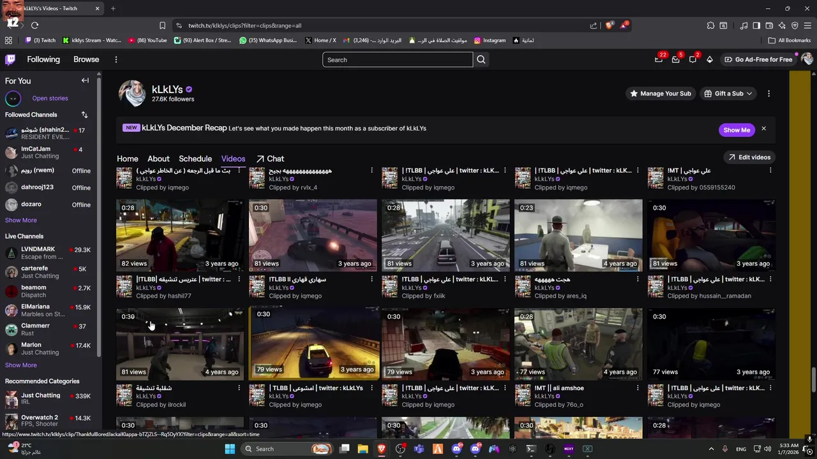Open the Brave Rewards triangle icon
817x459 pixels.
tap(624, 25)
